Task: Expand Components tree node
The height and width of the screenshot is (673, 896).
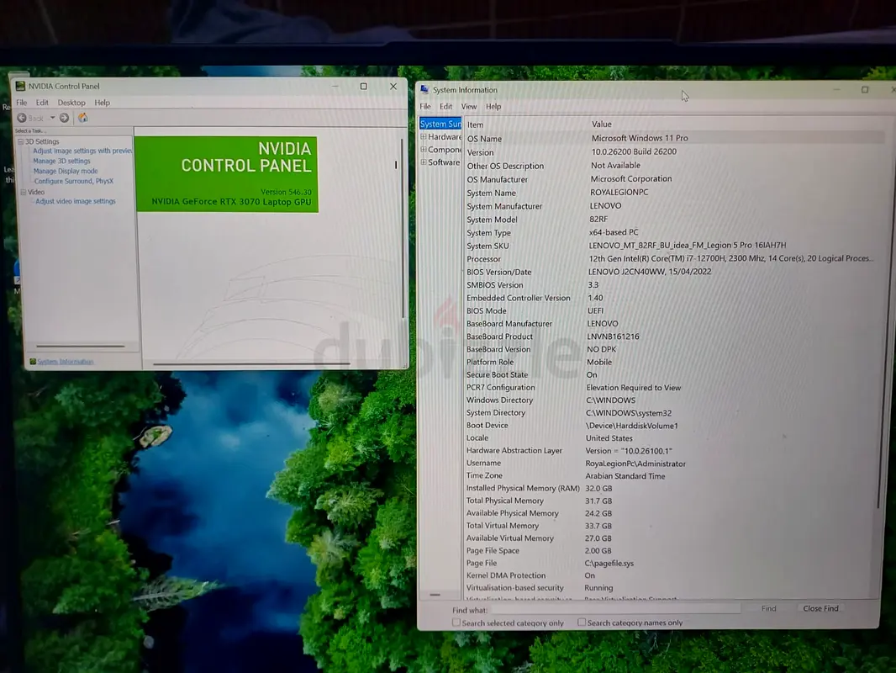Action: (424, 149)
